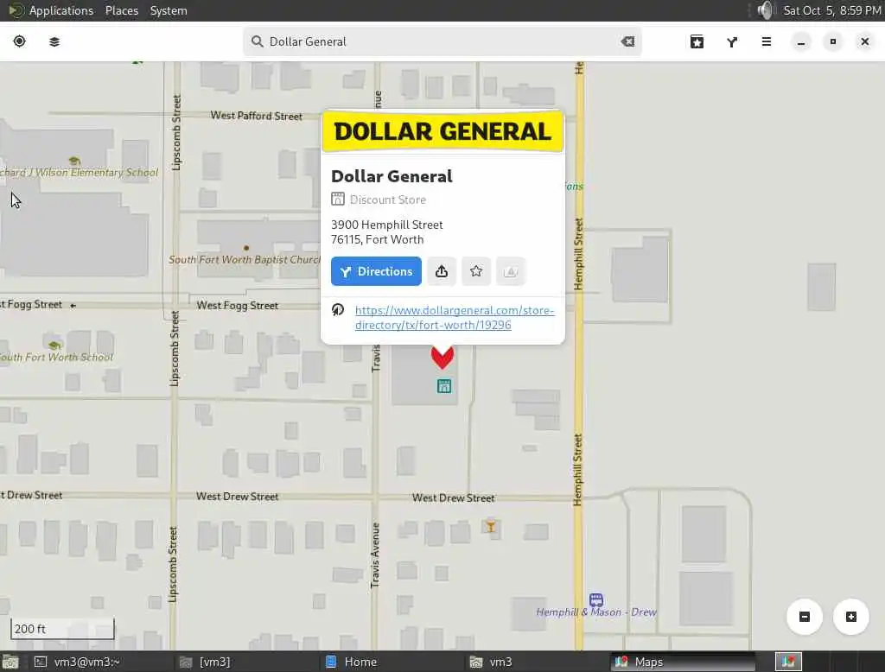Click the South Fort Worth School icon
The height and width of the screenshot is (672, 885).
click(54, 345)
